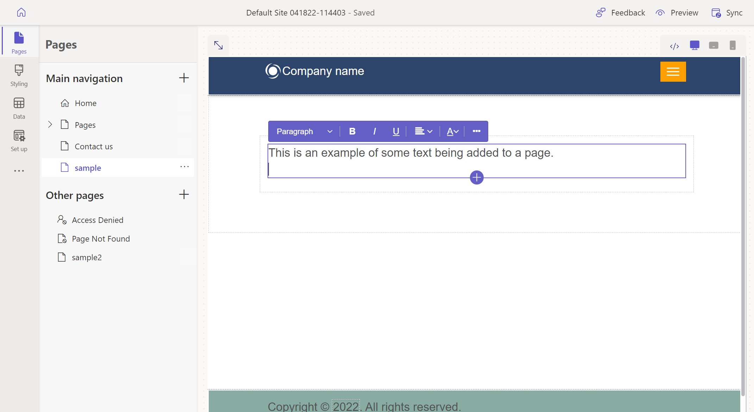Click the more options ellipsis on sample

(184, 168)
